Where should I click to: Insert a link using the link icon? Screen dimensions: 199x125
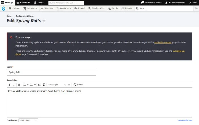[19, 85]
